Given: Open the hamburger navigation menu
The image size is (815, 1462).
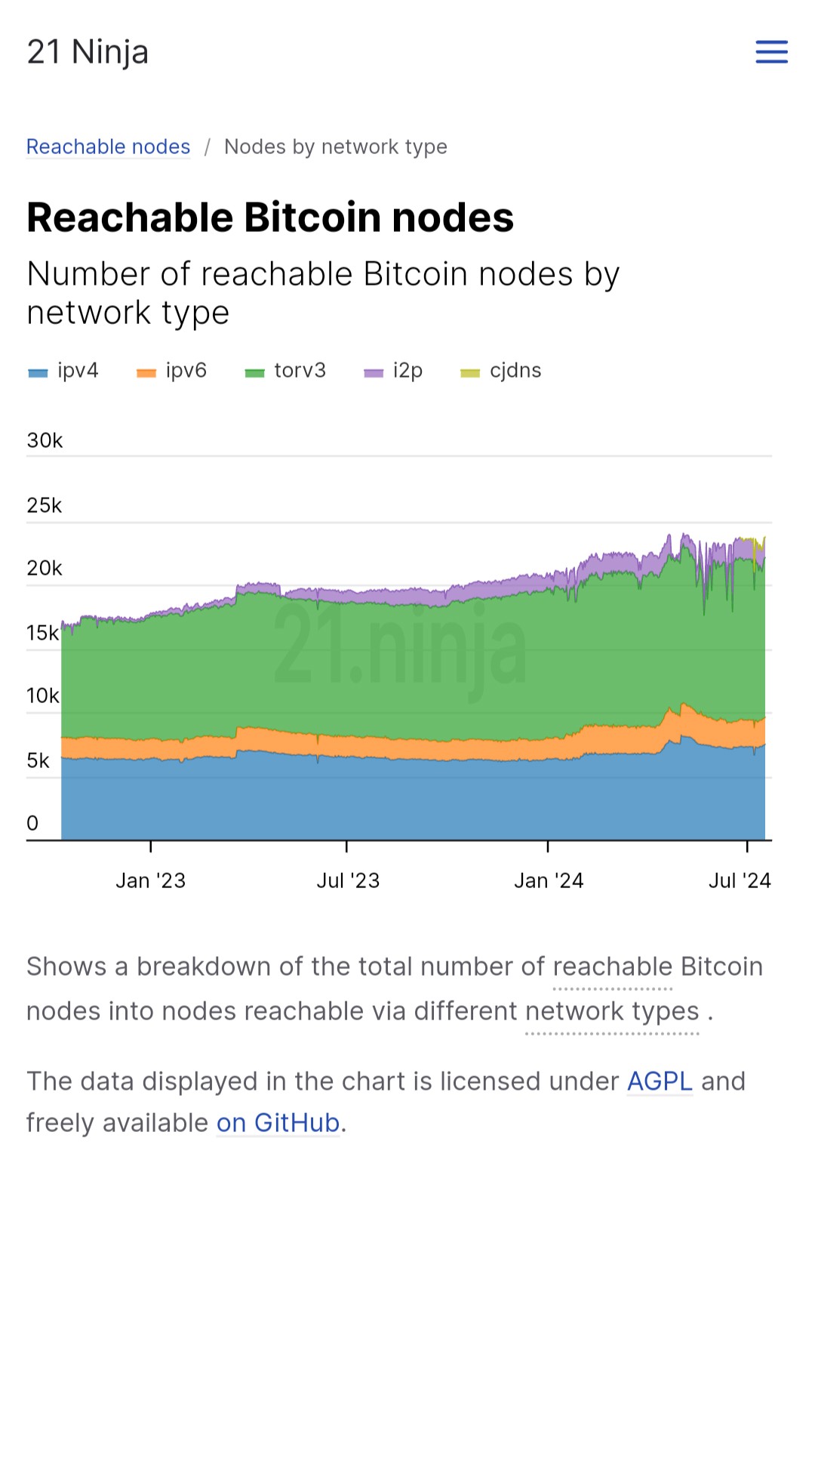Looking at the screenshot, I should pos(771,52).
